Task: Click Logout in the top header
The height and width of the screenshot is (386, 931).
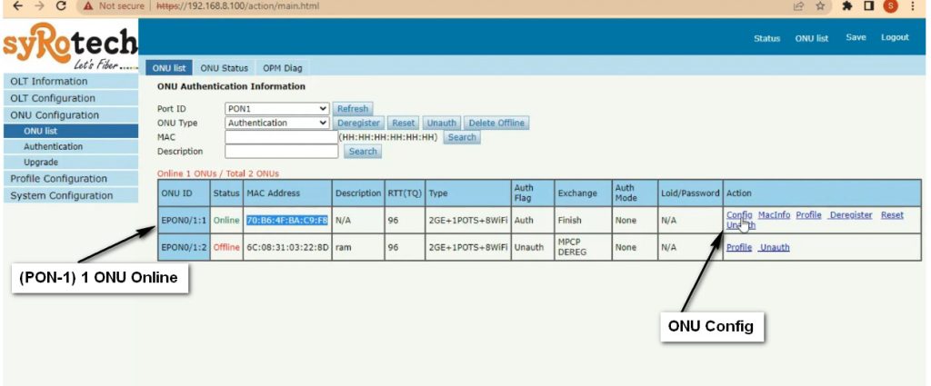Action: (x=895, y=37)
